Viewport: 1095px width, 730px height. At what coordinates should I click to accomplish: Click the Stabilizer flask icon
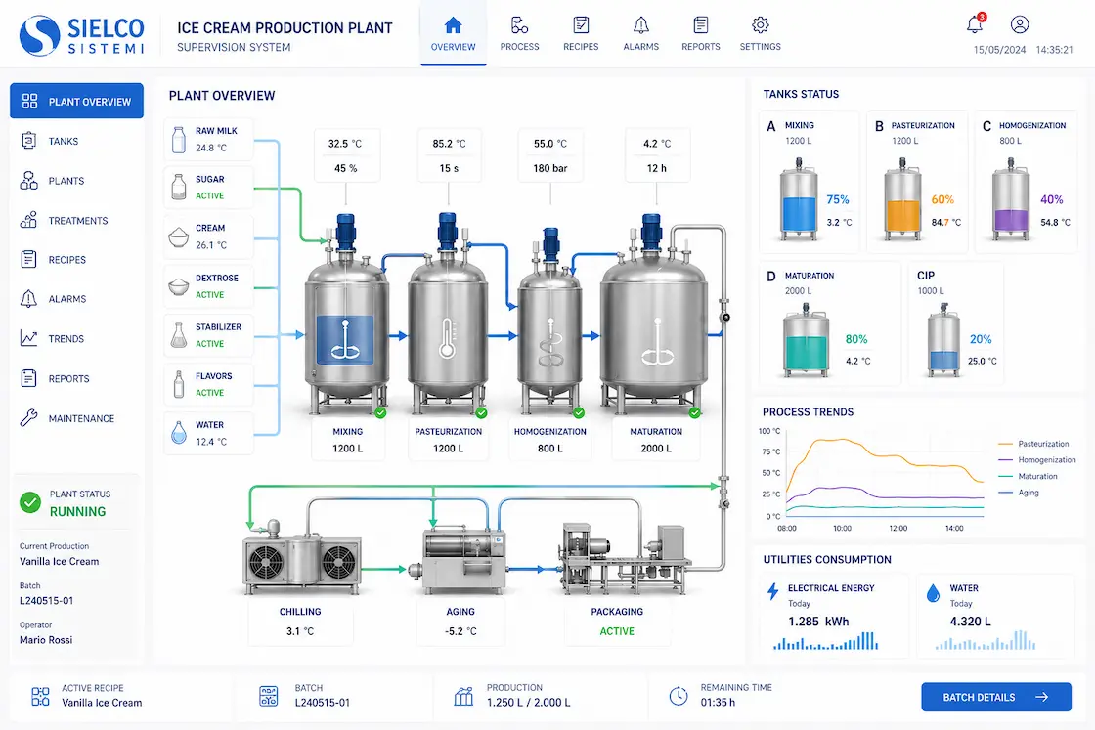point(179,335)
